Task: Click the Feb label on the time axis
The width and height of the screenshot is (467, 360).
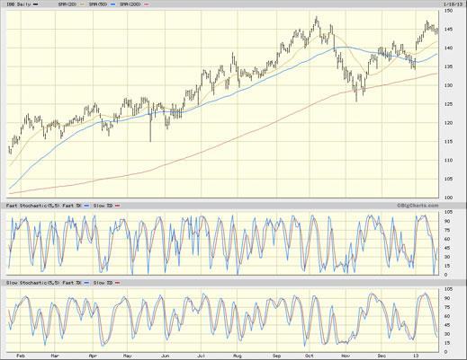Action: click(x=21, y=356)
